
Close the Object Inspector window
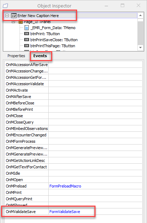coord(138,5)
